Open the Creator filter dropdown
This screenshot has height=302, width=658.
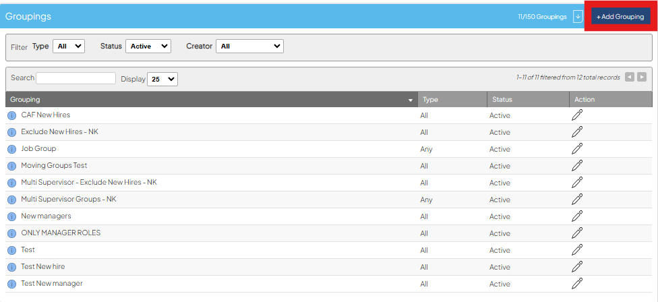click(x=249, y=46)
